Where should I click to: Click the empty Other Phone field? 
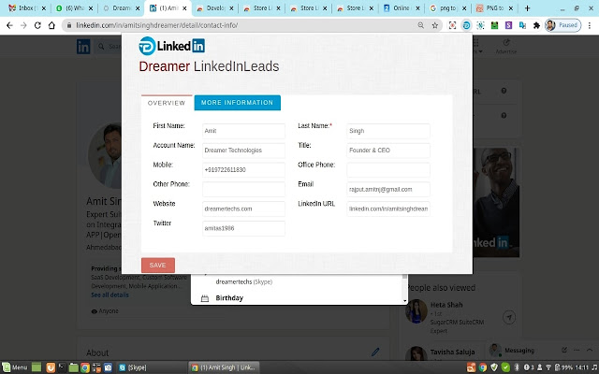(243, 189)
